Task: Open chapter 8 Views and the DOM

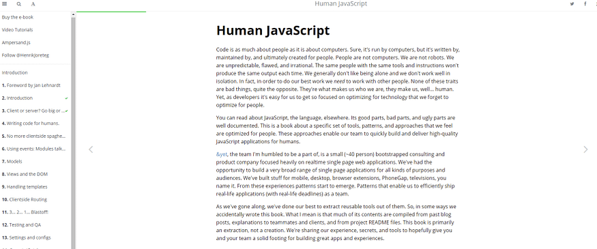Action: click(25, 174)
